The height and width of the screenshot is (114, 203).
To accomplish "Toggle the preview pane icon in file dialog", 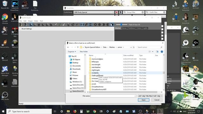I will [x=157, y=52].
